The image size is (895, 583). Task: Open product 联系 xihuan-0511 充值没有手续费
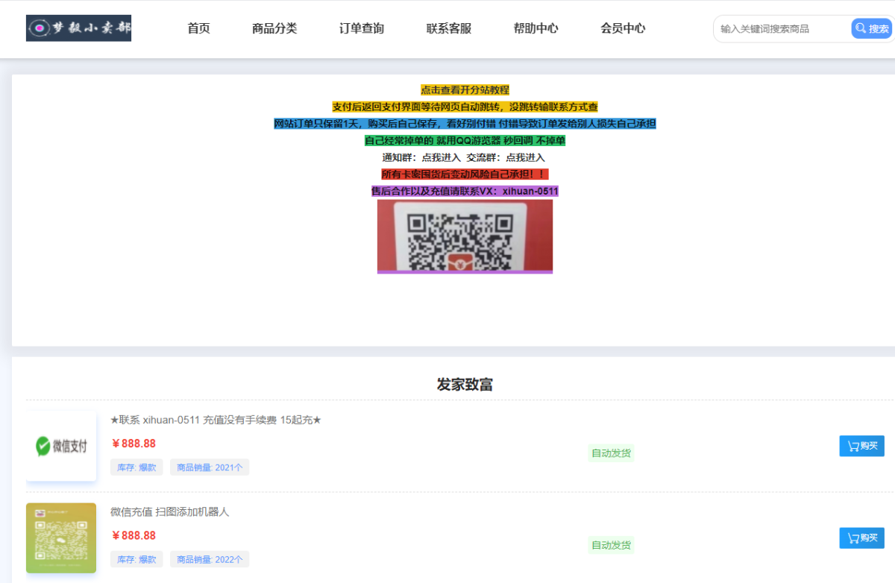216,420
